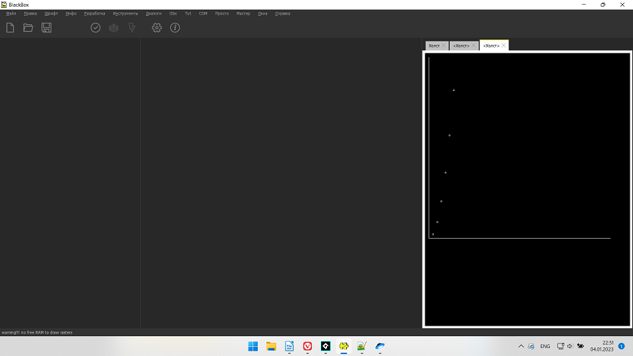Expand the system tray hidden icons chevron
The image size is (633, 356).
pyautogui.click(x=521, y=346)
